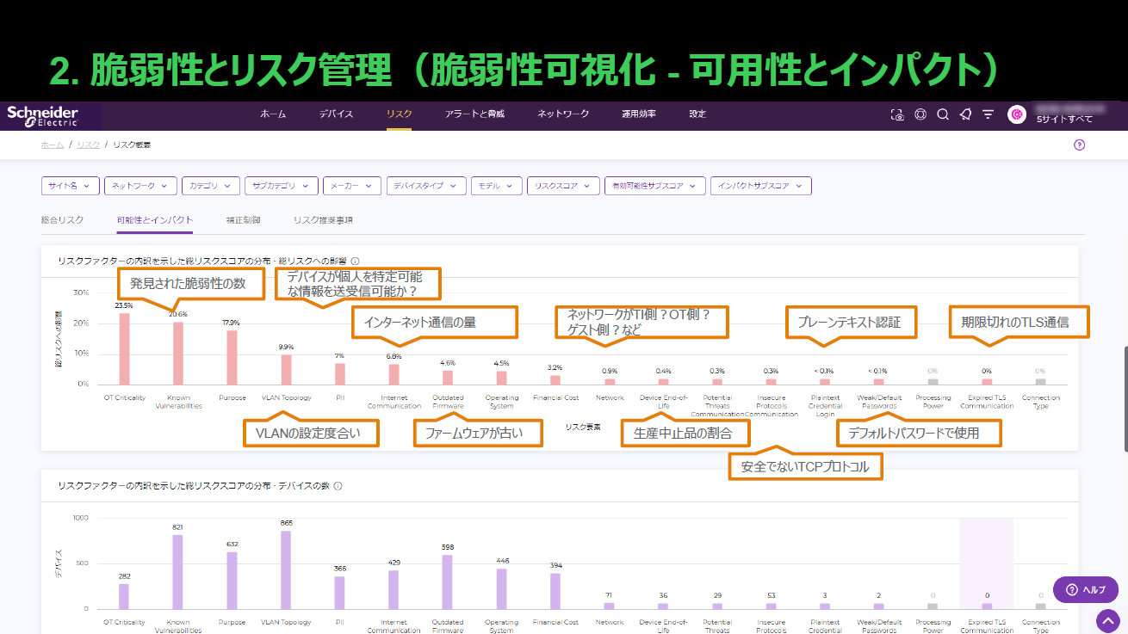This screenshot has width=1128, height=634.
Task: Click the 598 Outdated Firmware device bar
Action: [x=447, y=582]
